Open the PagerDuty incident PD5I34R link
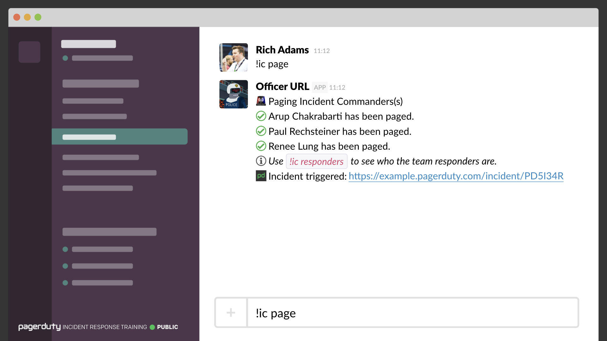The image size is (607, 341). click(456, 176)
